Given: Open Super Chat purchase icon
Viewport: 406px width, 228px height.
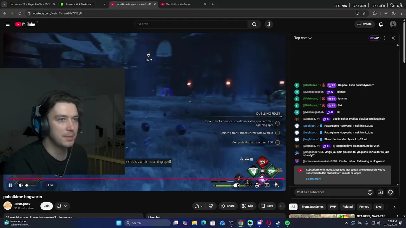Looking at the screenshot, I should coord(380,192).
